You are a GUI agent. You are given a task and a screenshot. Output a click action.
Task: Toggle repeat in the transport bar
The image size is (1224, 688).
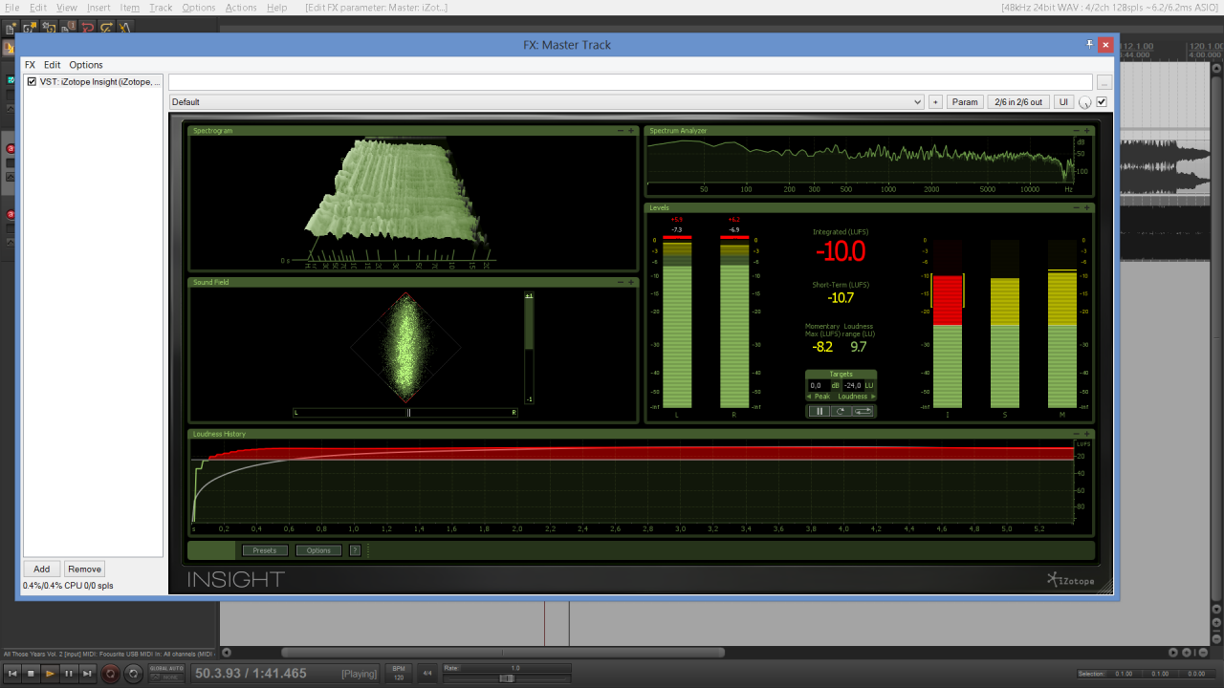[134, 674]
